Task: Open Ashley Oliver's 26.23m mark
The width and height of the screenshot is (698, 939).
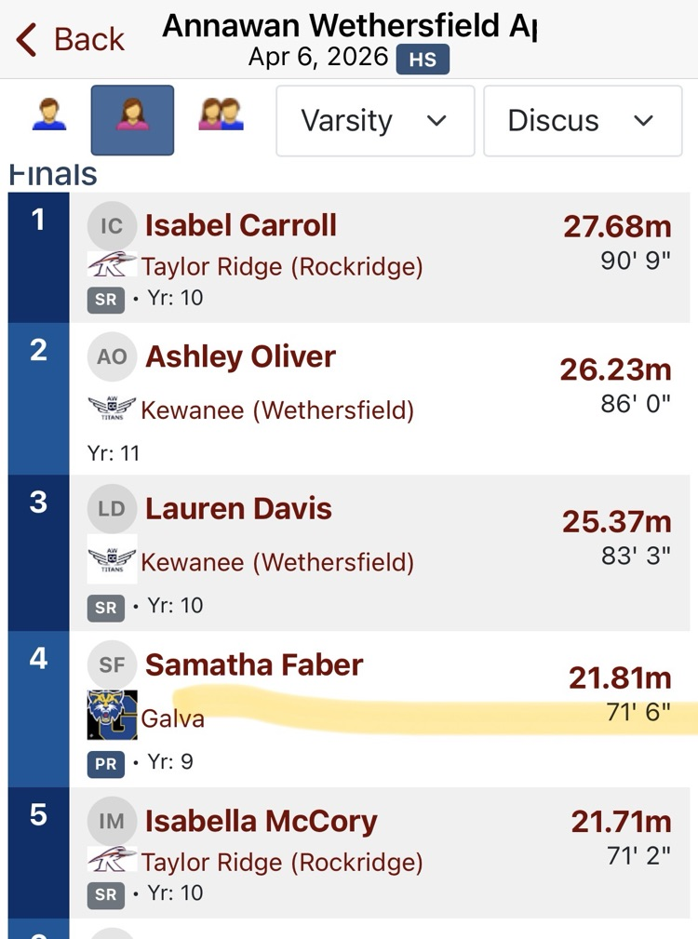Action: tap(615, 370)
